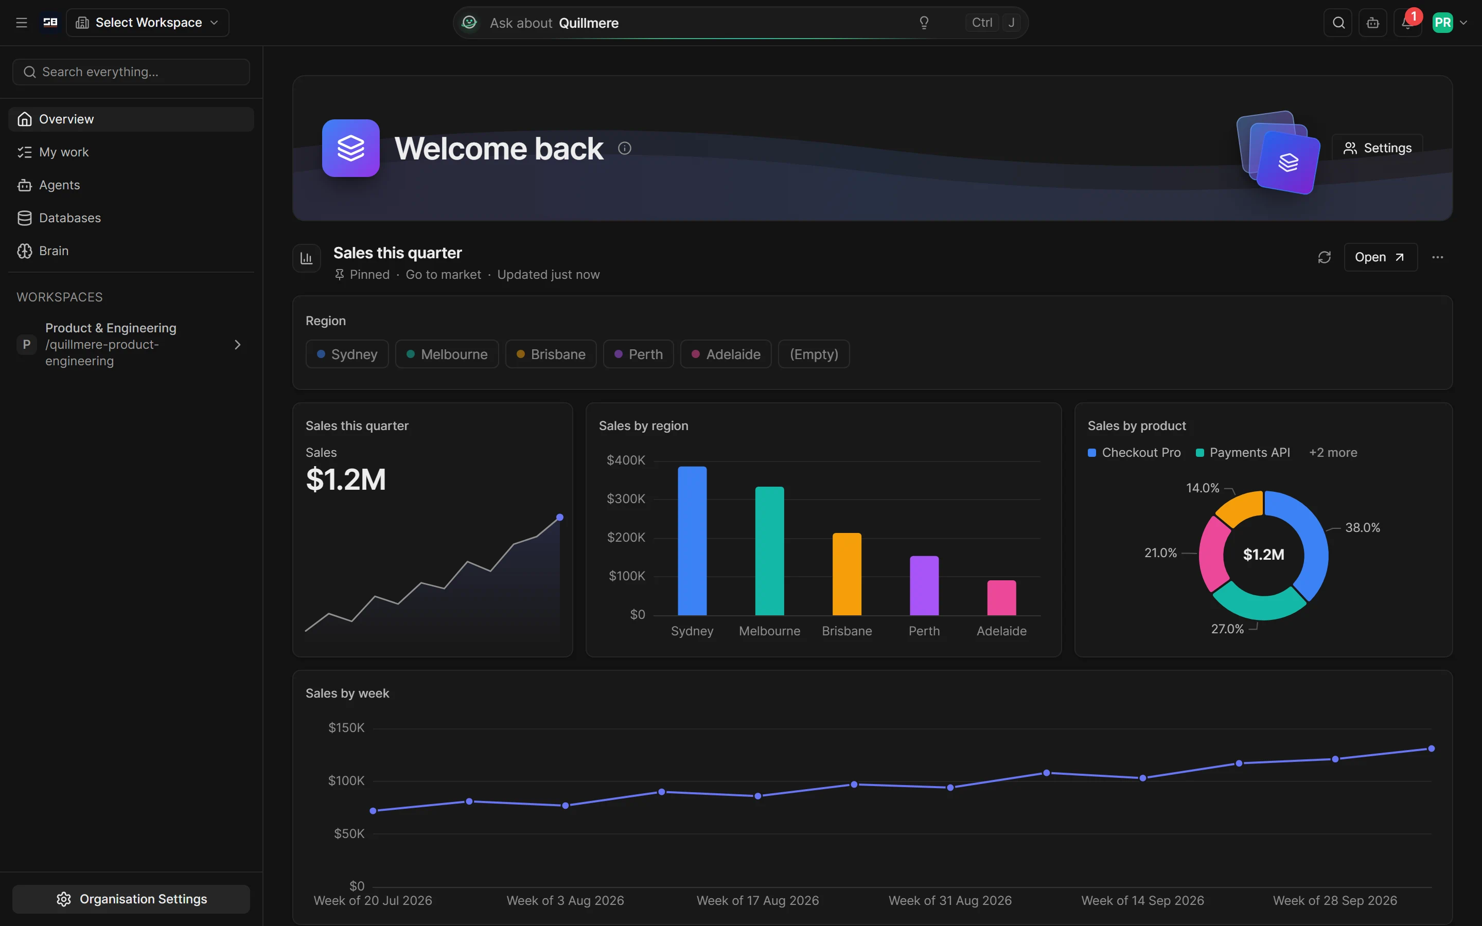Screen dimensions: 1482x926
Task: Open the three-dot more options menu
Action: (1437, 257)
